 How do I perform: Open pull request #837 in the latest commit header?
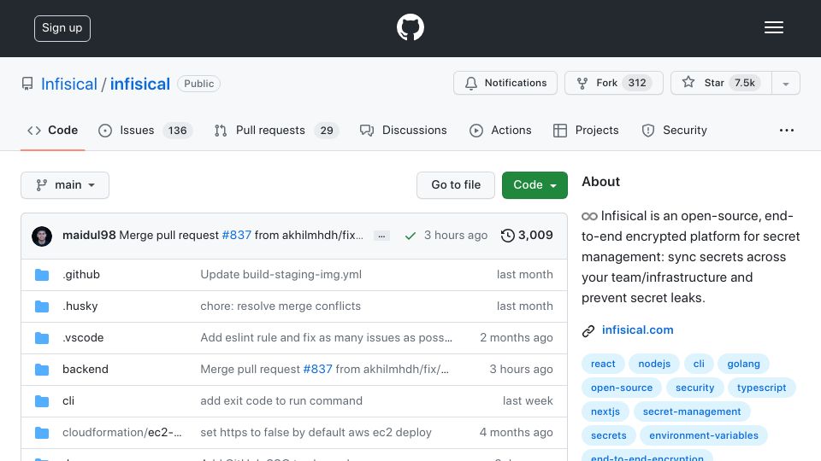(x=237, y=236)
